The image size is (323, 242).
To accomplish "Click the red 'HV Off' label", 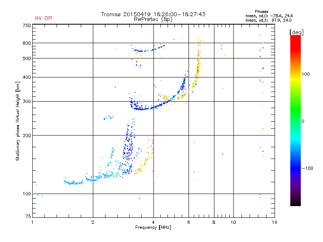I will (x=44, y=18).
